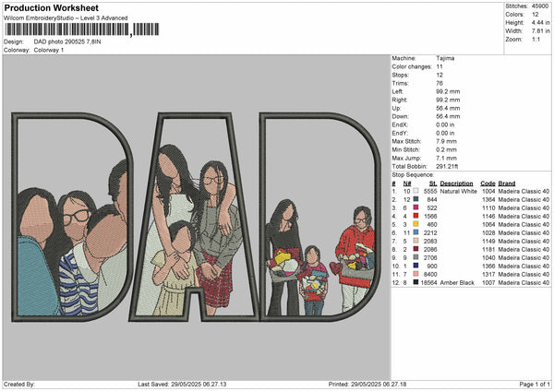Click the Min Stitch value 0.2 mm

tap(446, 149)
